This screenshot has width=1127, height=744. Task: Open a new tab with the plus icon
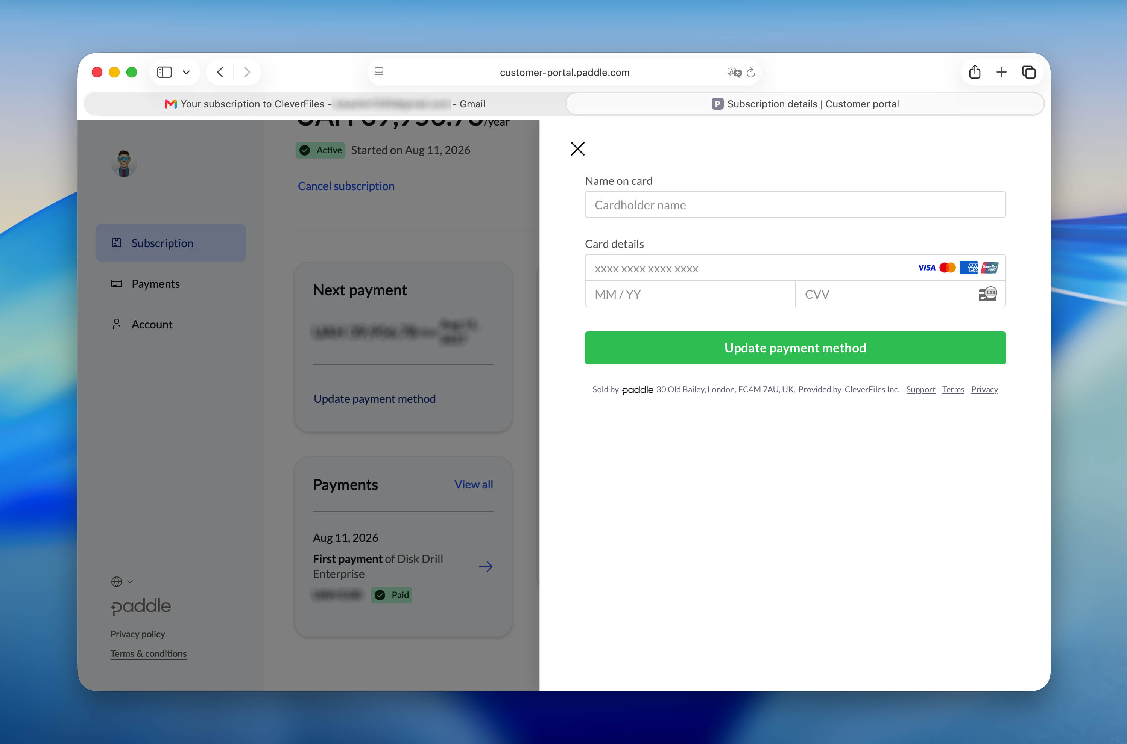click(x=1001, y=72)
